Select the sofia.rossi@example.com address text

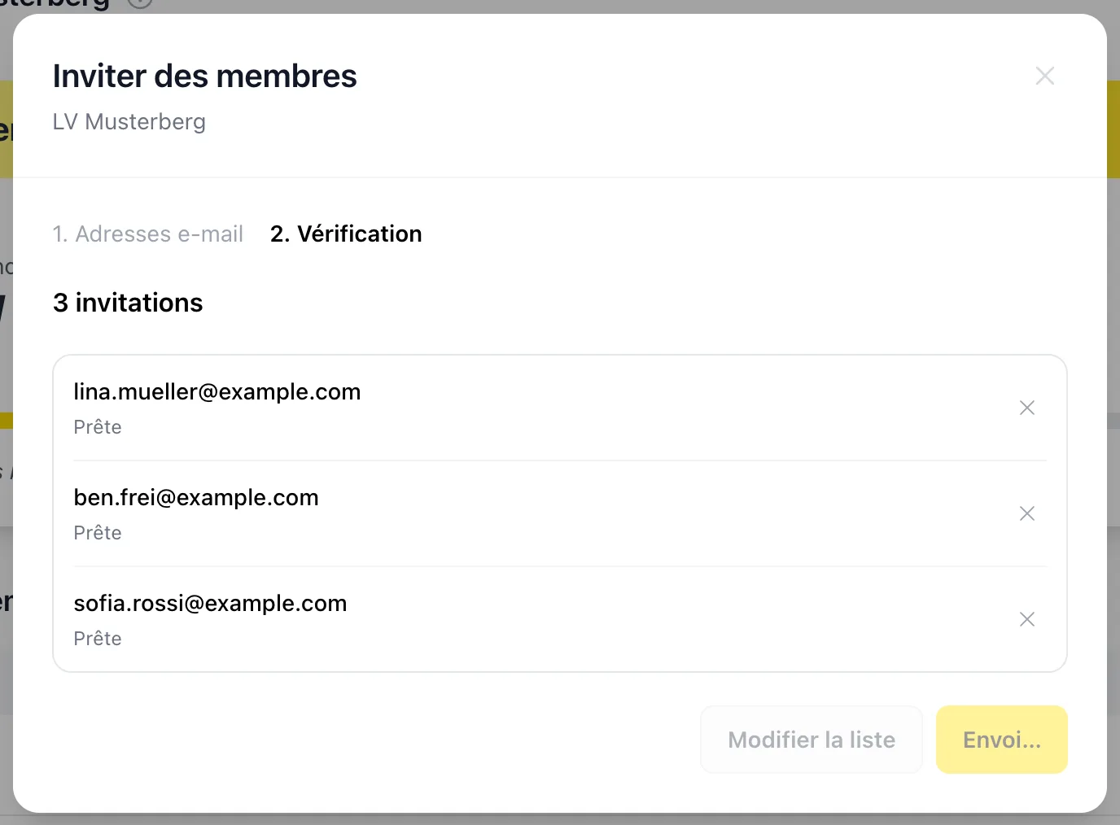coord(210,603)
